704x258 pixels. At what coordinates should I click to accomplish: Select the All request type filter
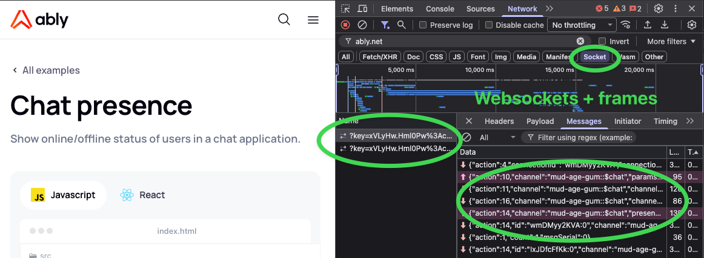click(346, 57)
